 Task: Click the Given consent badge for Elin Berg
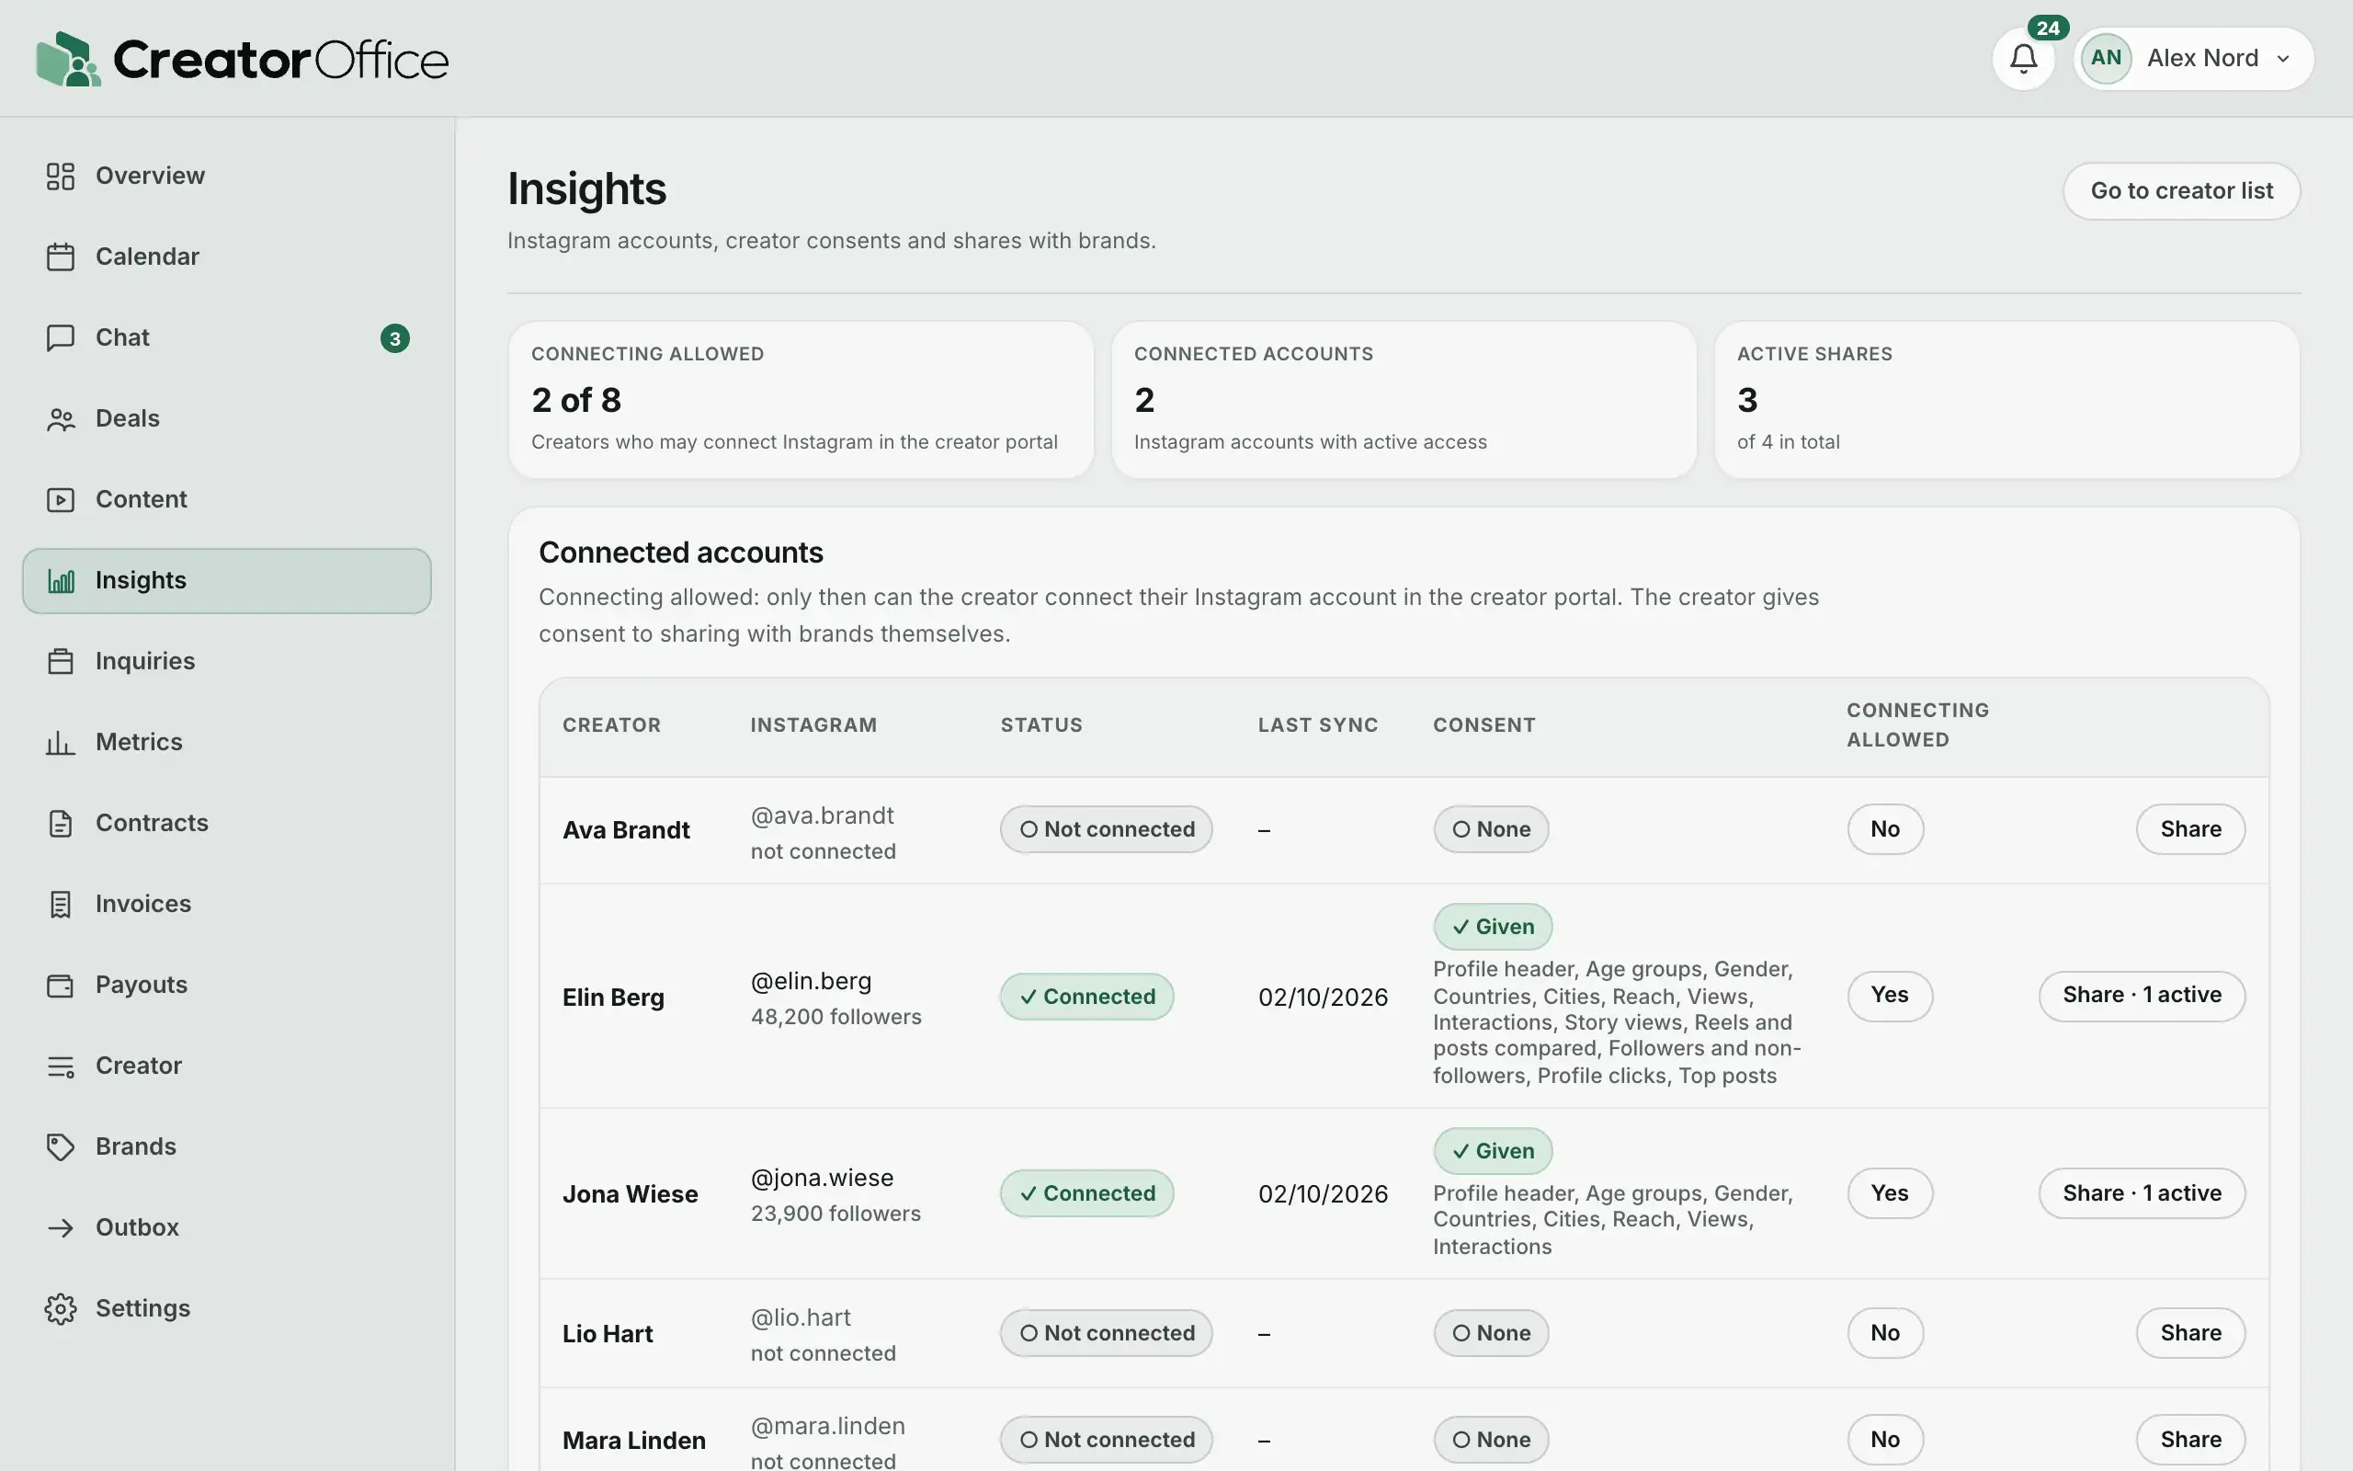[x=1493, y=926]
